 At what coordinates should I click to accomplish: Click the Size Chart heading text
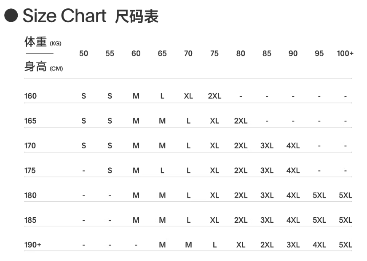pyautogui.click(x=64, y=16)
